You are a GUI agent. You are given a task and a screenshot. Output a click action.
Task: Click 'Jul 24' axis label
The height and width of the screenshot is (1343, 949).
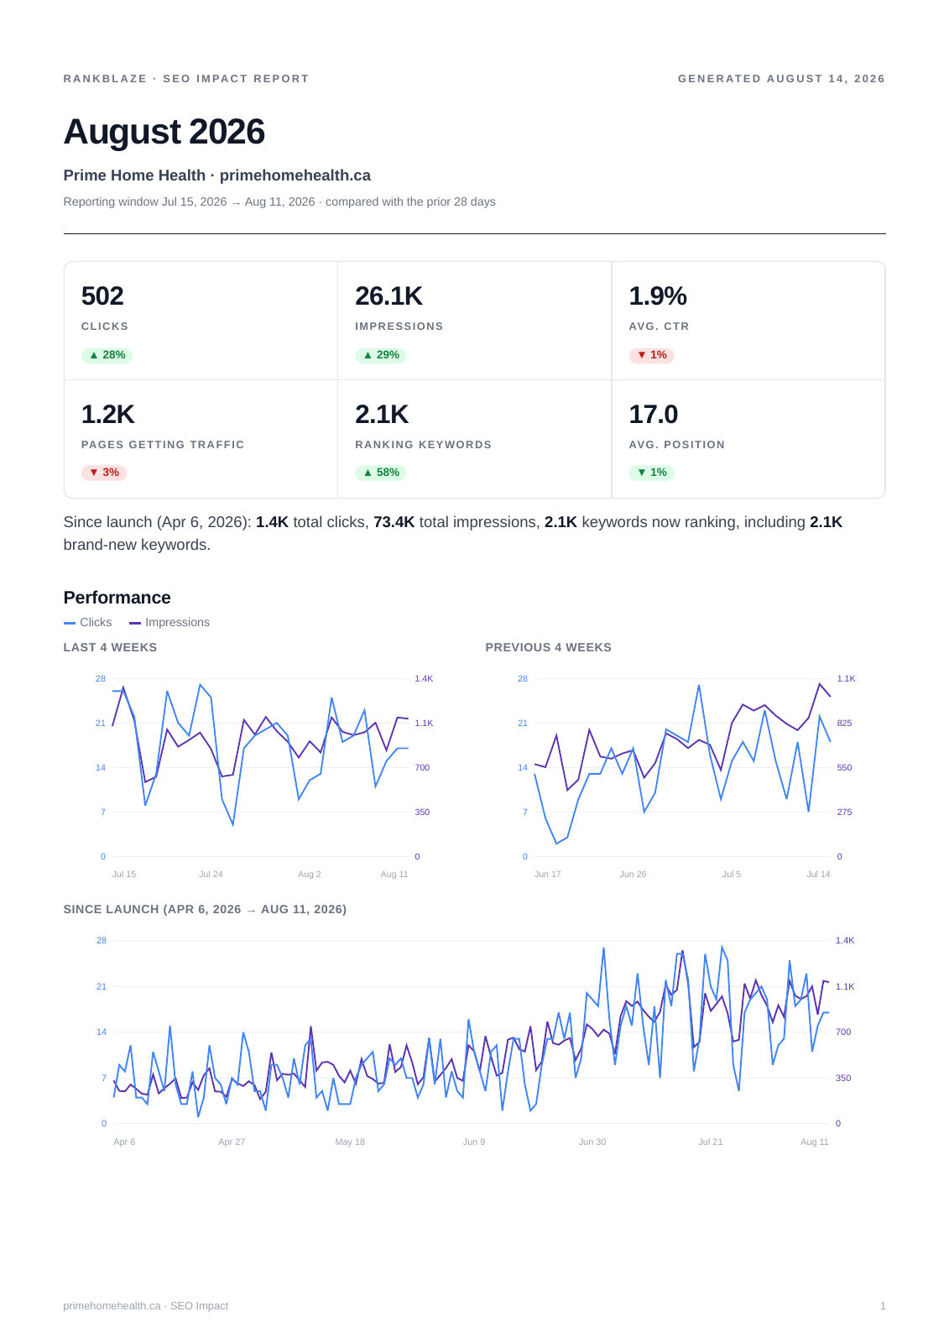[x=211, y=875]
